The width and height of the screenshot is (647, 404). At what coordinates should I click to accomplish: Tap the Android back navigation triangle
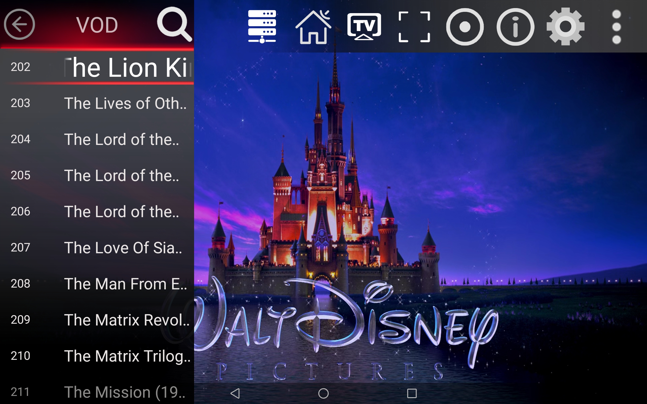235,393
